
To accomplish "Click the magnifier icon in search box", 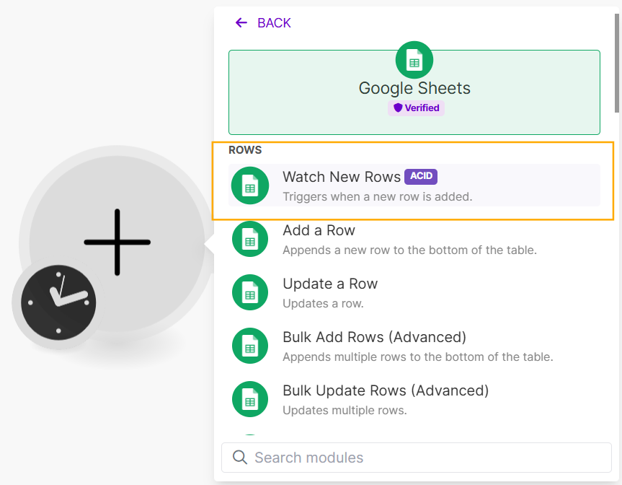I will click(x=239, y=458).
